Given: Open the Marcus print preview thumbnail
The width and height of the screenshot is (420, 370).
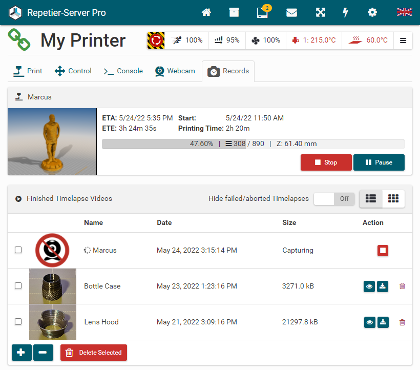Looking at the screenshot, I should (52, 141).
